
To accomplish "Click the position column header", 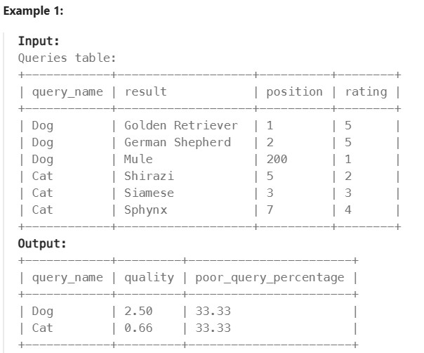I will [x=294, y=91].
